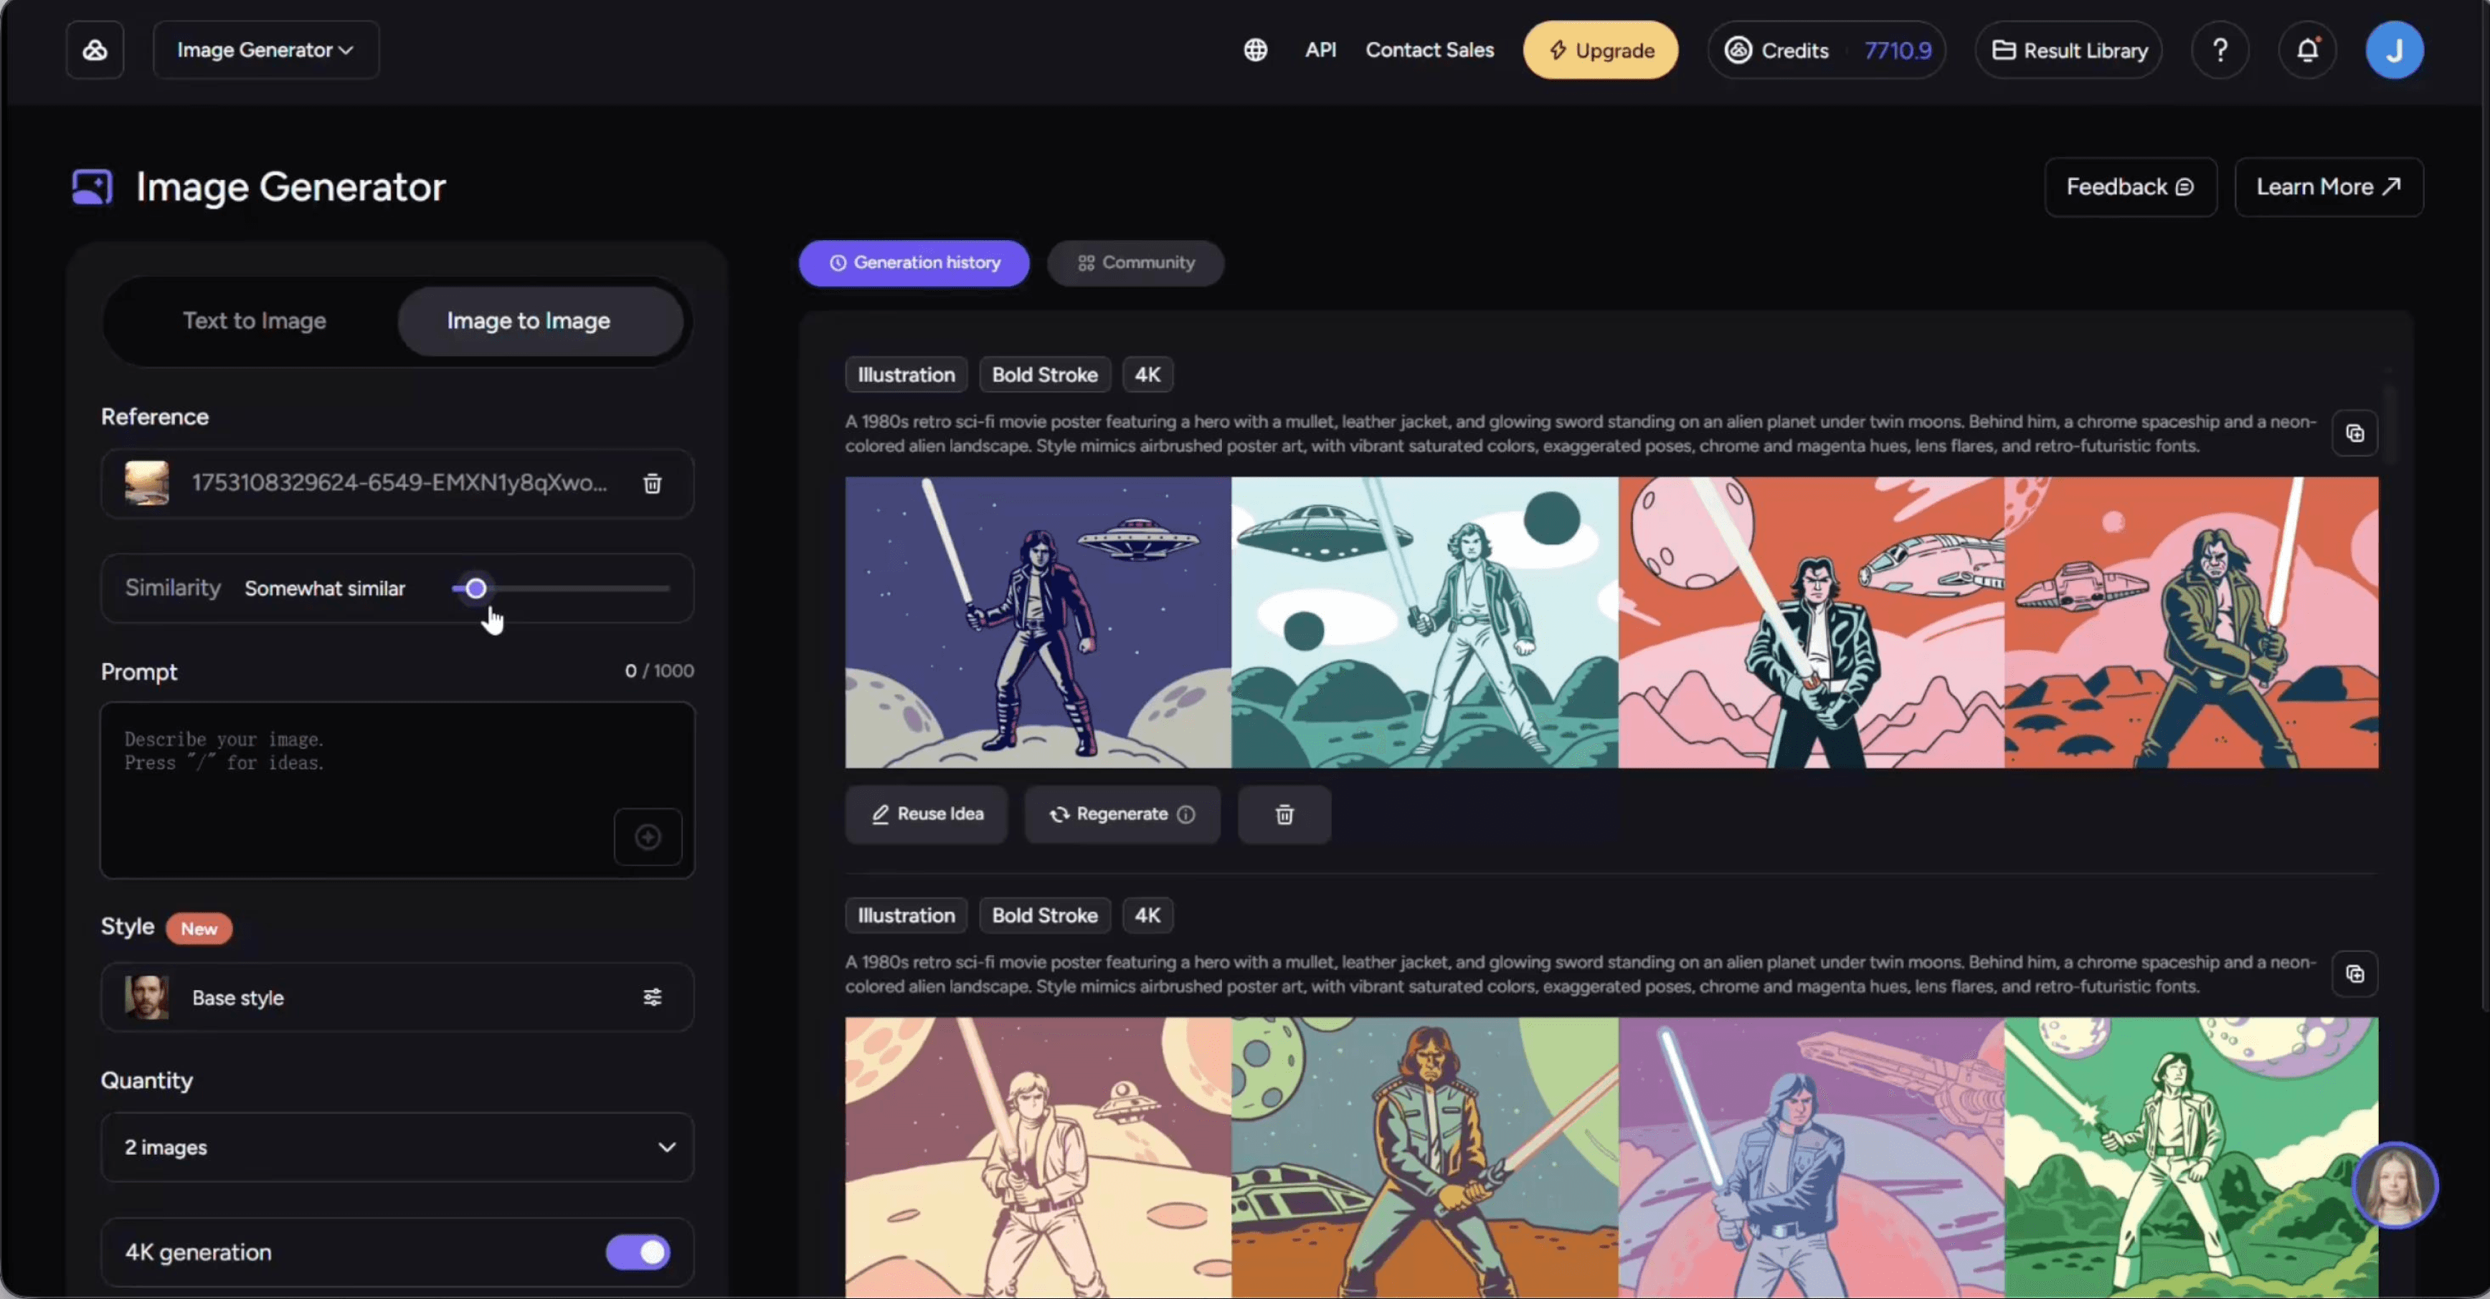Delete the reference image with trash icon
This screenshot has width=2490, height=1299.
point(653,483)
